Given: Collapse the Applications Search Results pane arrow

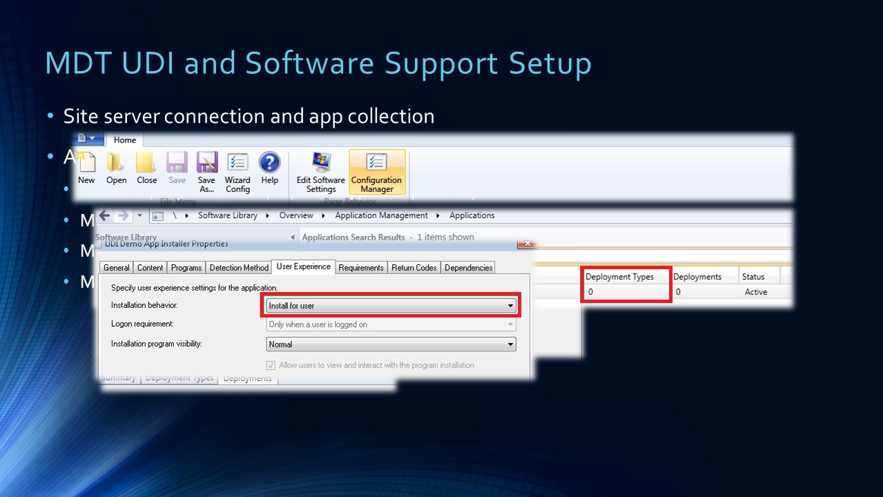Looking at the screenshot, I should [x=294, y=237].
